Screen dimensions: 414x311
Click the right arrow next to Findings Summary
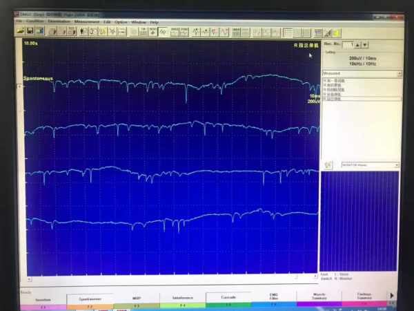pos(392,296)
